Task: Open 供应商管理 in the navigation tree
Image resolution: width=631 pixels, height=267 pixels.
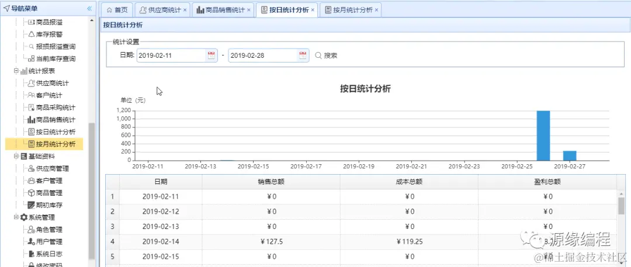Action: [x=48, y=168]
